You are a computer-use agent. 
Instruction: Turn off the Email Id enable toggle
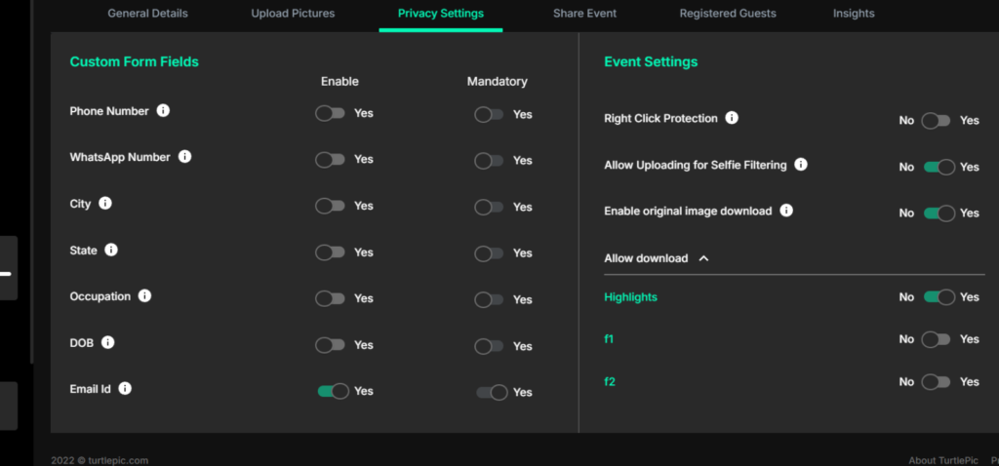(x=333, y=391)
